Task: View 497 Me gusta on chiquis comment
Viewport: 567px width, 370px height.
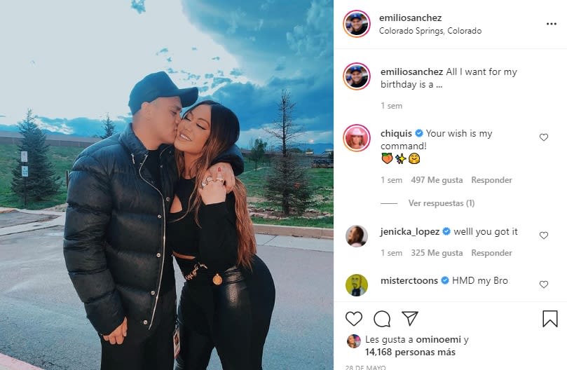Action: coord(437,180)
